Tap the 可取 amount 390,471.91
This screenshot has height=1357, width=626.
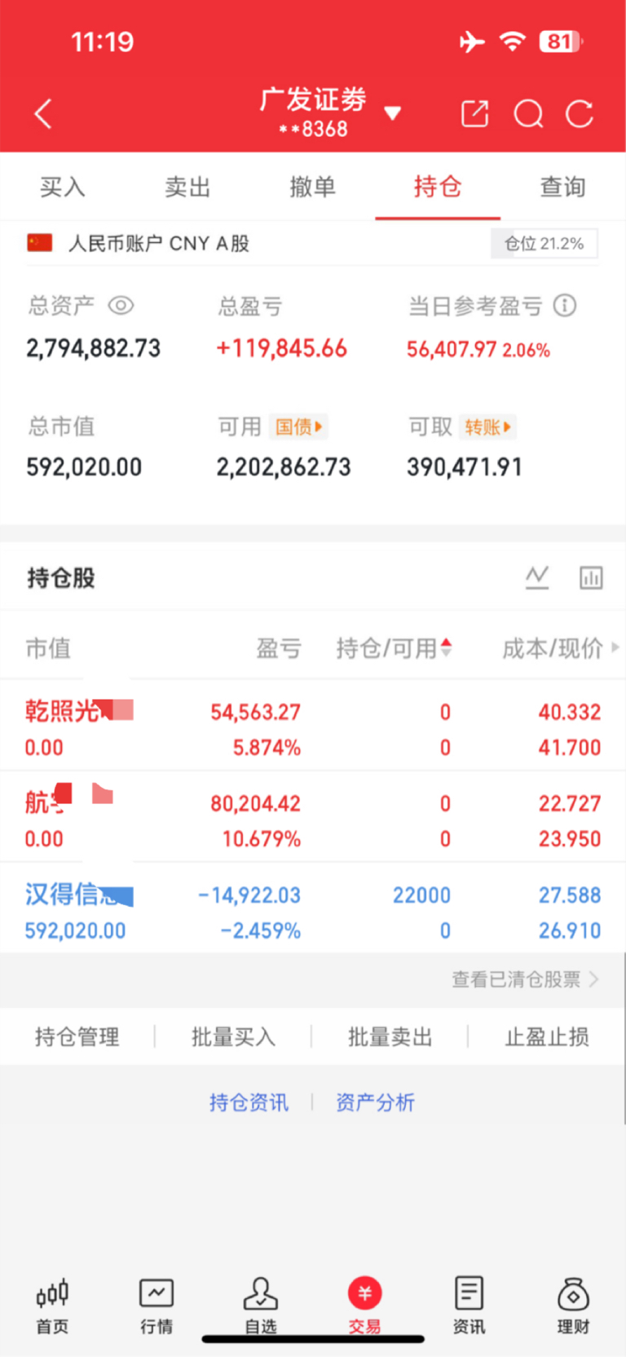(x=465, y=467)
